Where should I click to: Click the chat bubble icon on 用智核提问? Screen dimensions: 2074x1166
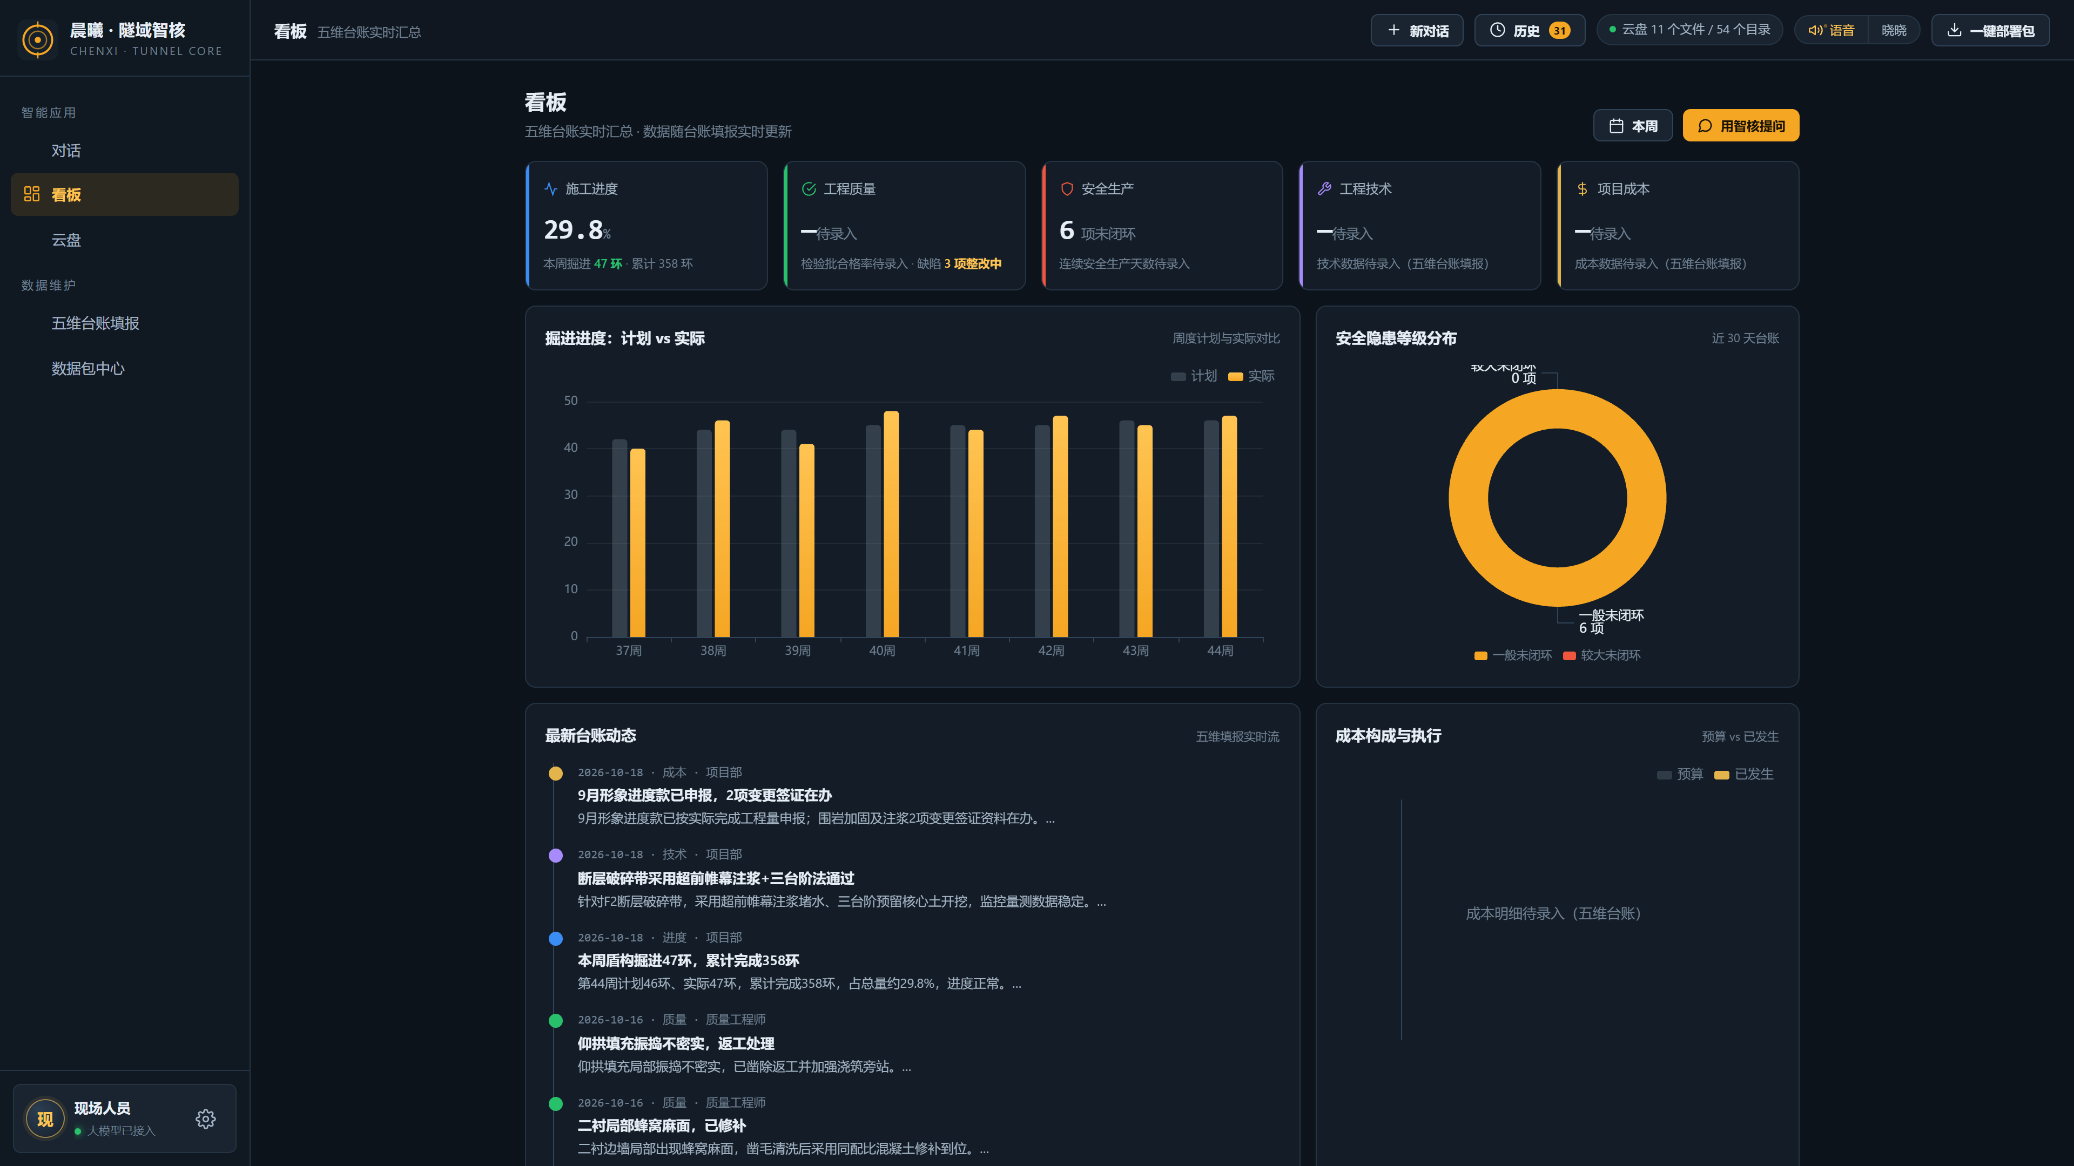point(1705,126)
